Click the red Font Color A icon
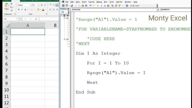Image resolution: width=192 pixels, height=108 pixels. (x=43, y=10)
